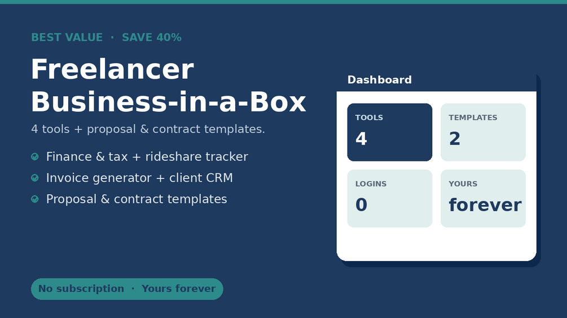567x318 pixels.
Task: Click the empty white area below dashboard cards
Action: click(x=437, y=244)
